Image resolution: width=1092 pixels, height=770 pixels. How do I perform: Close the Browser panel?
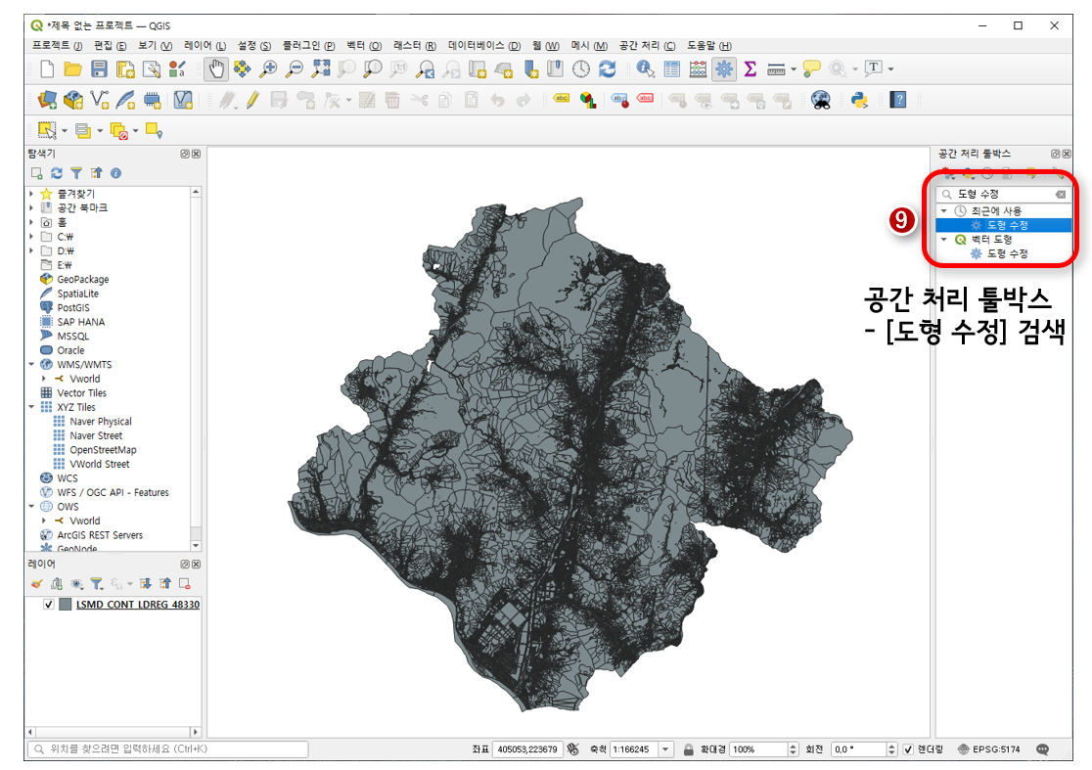197,154
